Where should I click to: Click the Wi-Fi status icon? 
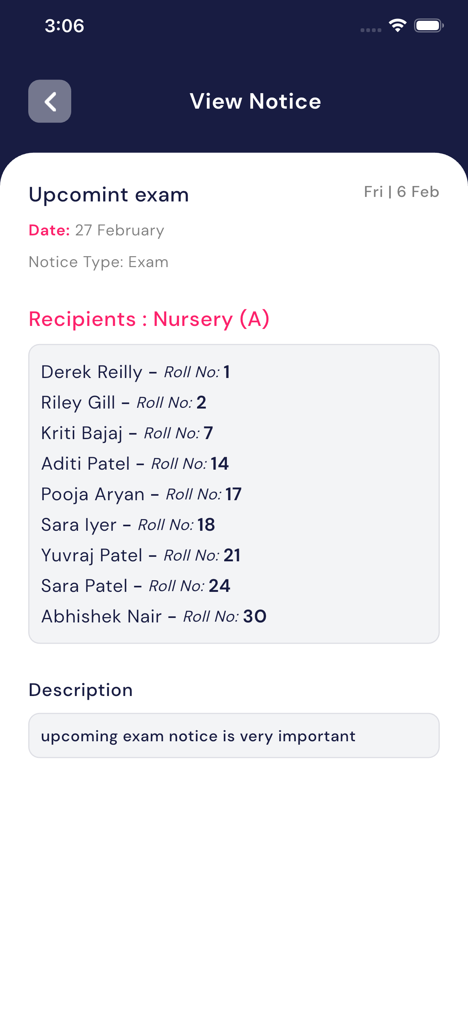point(397,26)
